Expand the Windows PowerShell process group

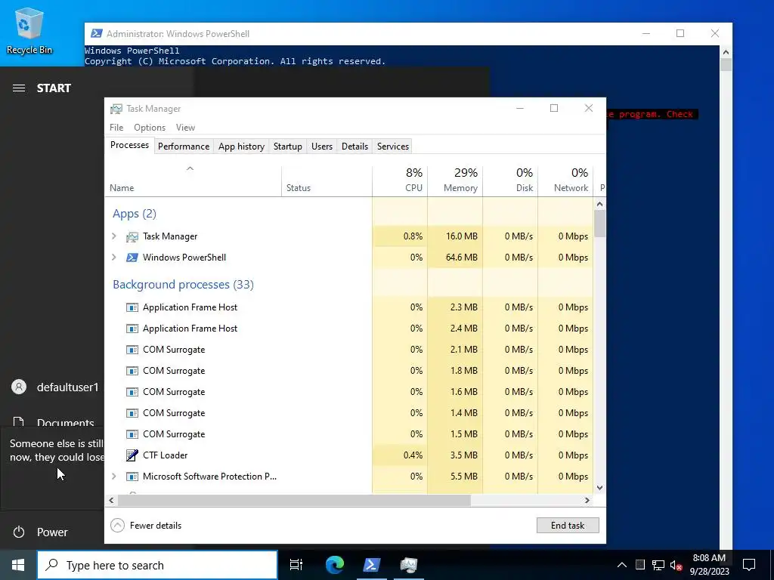[114, 257]
